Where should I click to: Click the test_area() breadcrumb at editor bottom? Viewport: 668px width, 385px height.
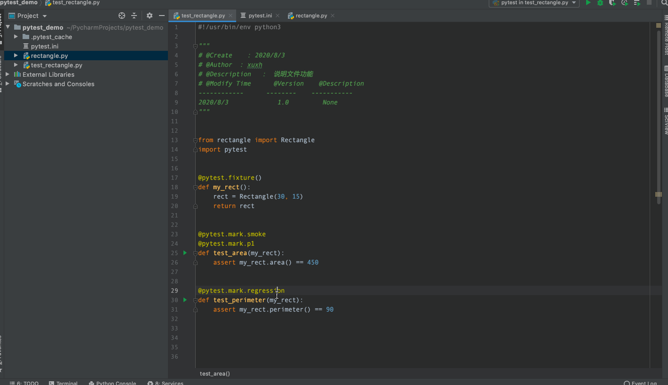coord(215,374)
